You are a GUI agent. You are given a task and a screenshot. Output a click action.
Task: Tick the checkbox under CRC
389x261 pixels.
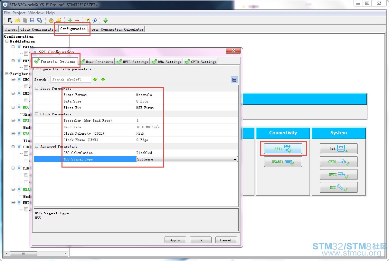tap(26, 86)
